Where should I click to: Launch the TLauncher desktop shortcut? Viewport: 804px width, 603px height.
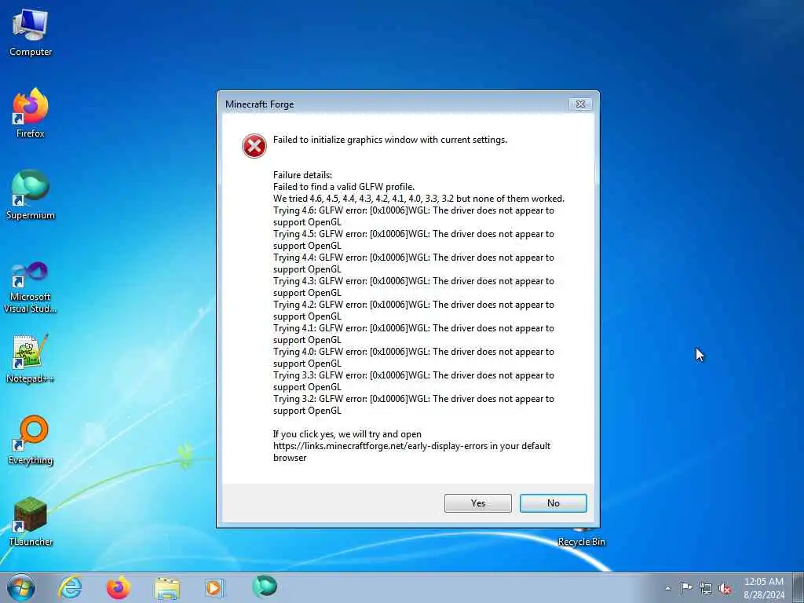31,521
